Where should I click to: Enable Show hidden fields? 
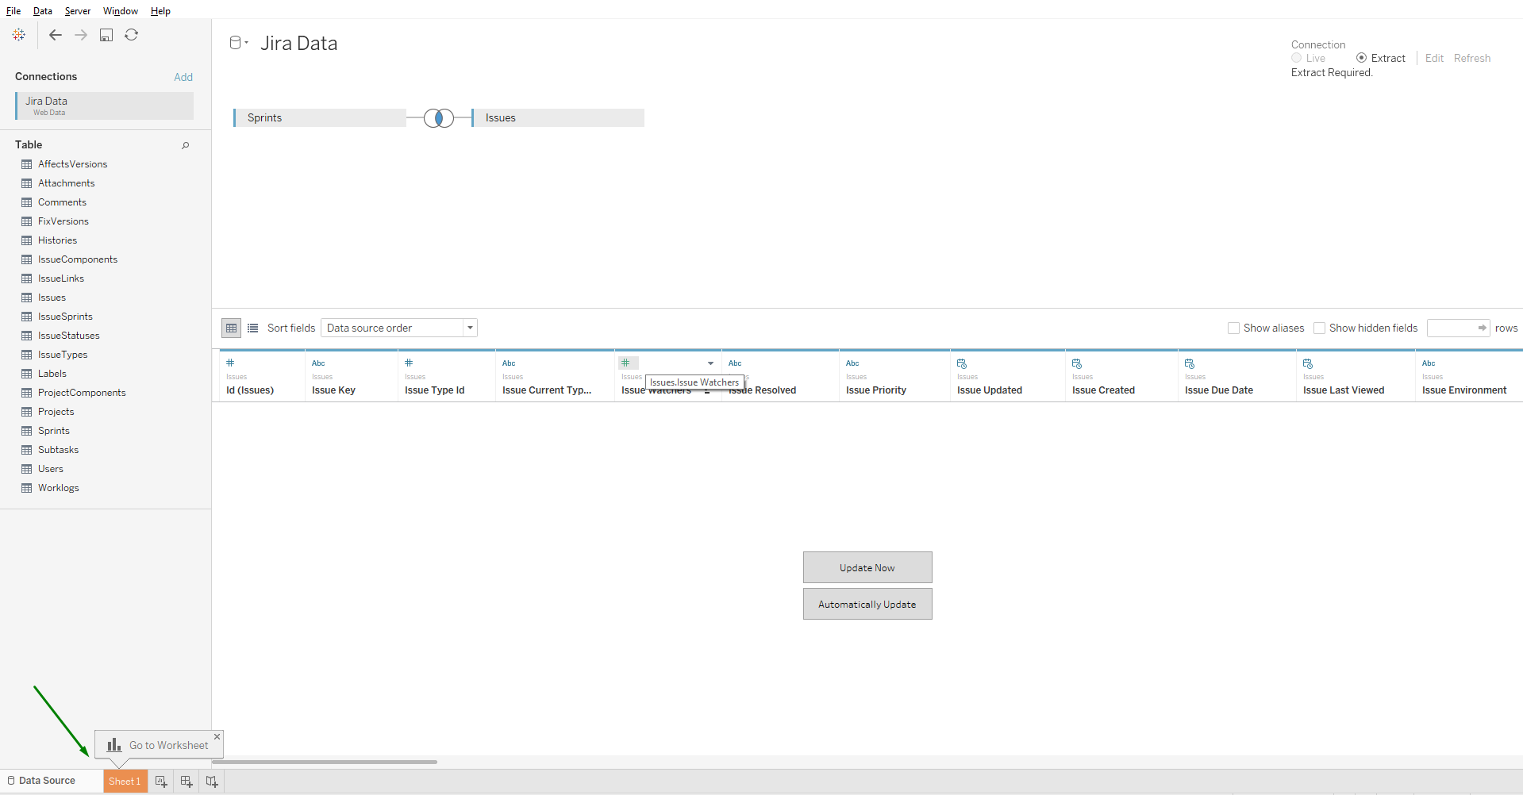coord(1319,328)
